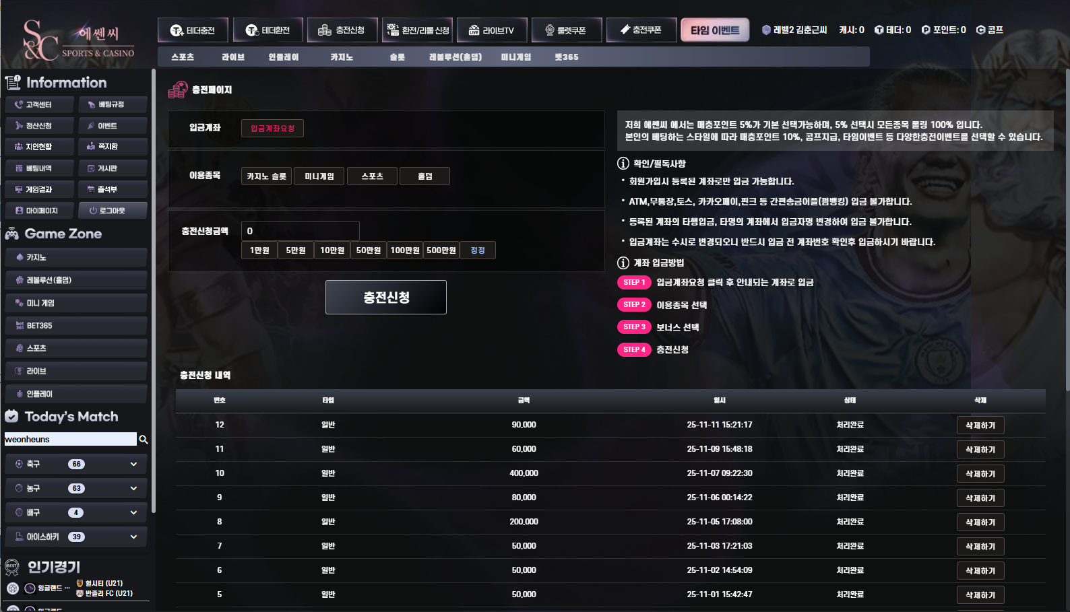
Task: Switch to the 슬롯 navigation tab
Action: 397,57
